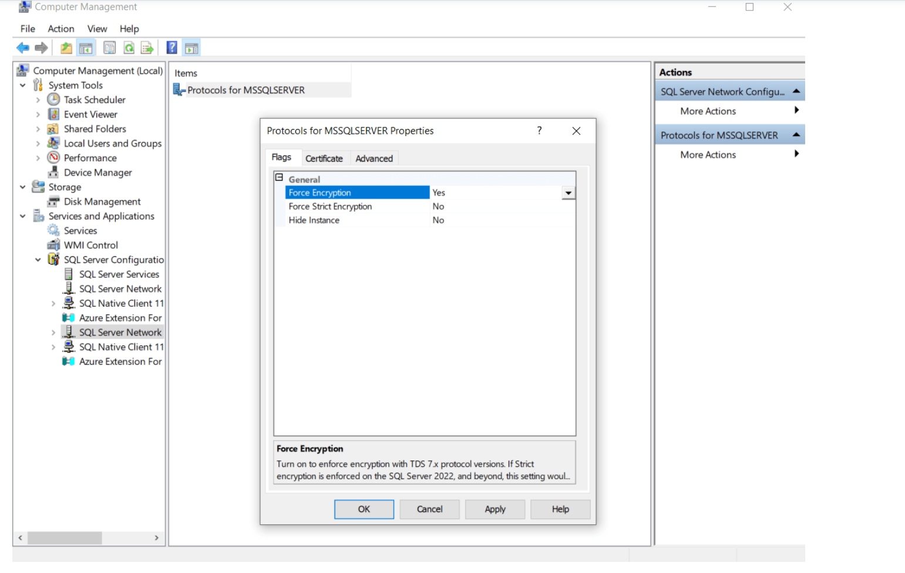Select Protocols for MSSQLSERVER list item
905x573 pixels.
click(245, 90)
